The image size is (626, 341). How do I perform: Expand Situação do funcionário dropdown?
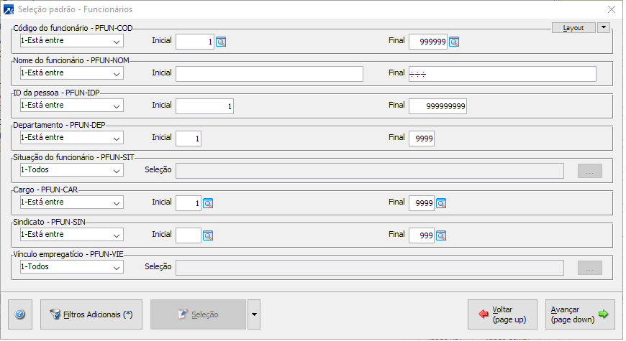coord(116,171)
